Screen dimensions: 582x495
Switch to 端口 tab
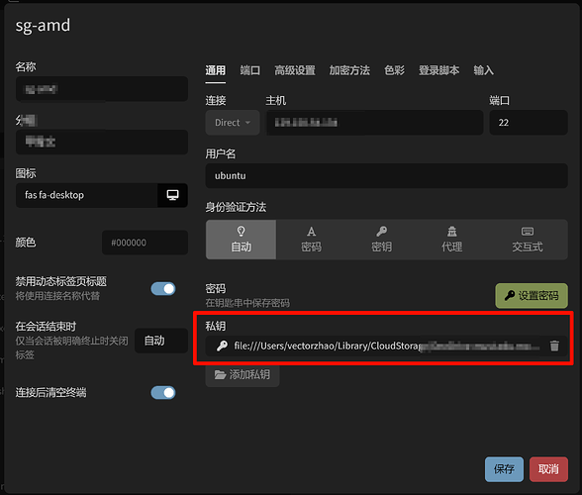click(249, 70)
